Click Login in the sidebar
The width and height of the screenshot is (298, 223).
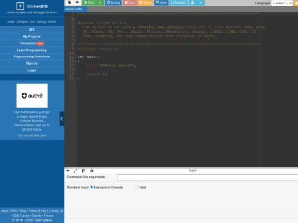(x=32, y=70)
